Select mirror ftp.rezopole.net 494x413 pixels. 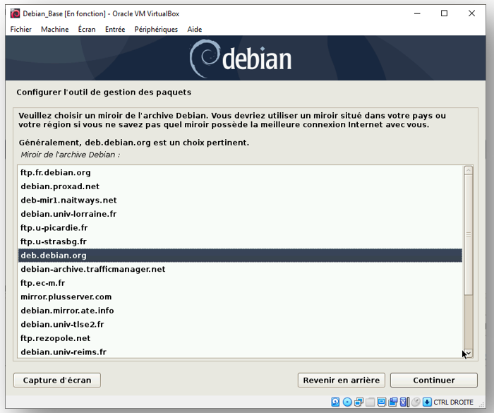pyautogui.click(x=240, y=338)
